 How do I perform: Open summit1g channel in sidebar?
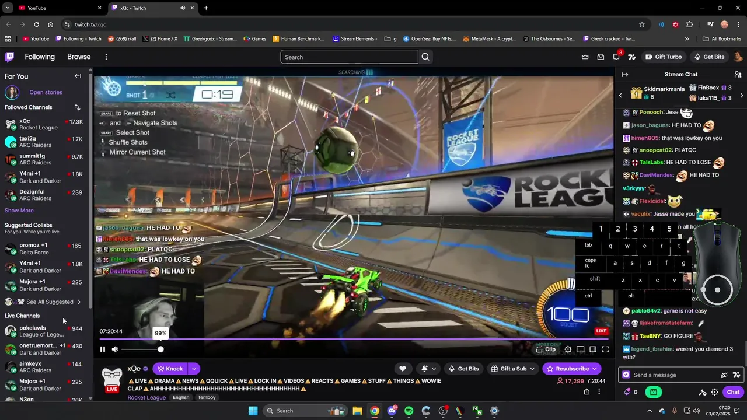[x=45, y=159]
